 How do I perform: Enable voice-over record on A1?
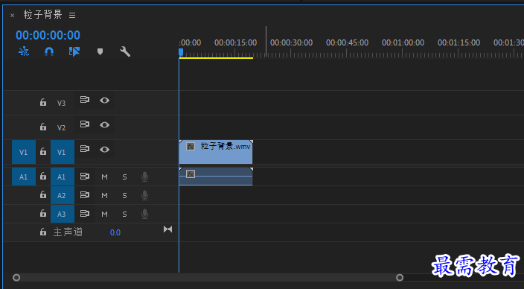pos(144,177)
